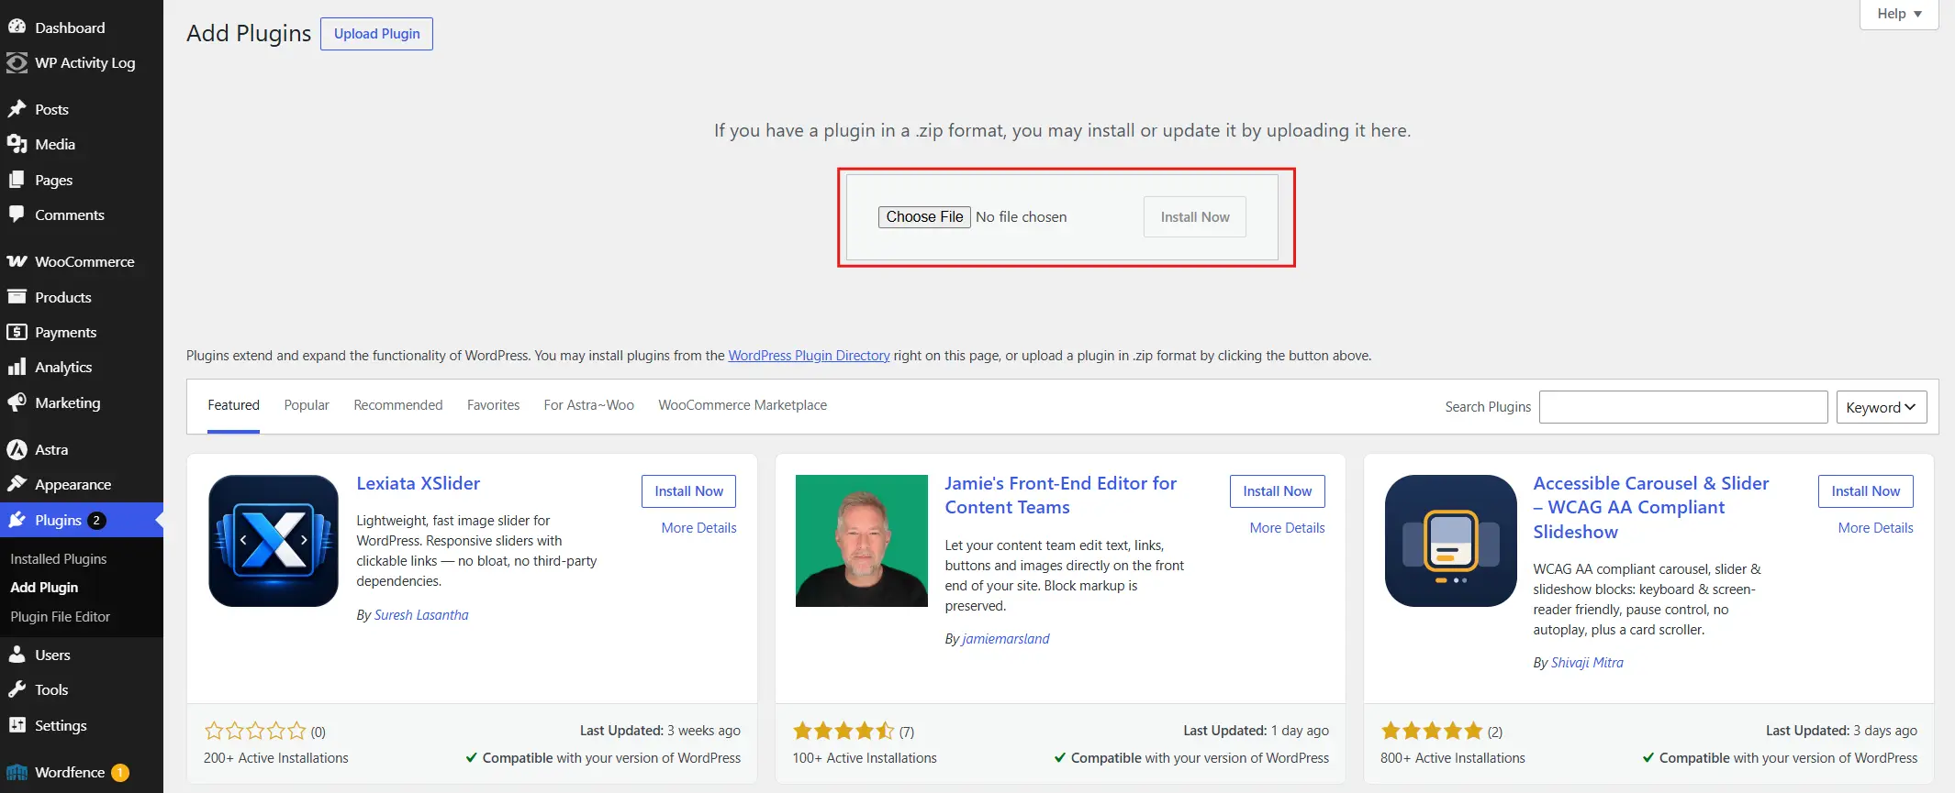Switch to the Favorites tab

(493, 405)
